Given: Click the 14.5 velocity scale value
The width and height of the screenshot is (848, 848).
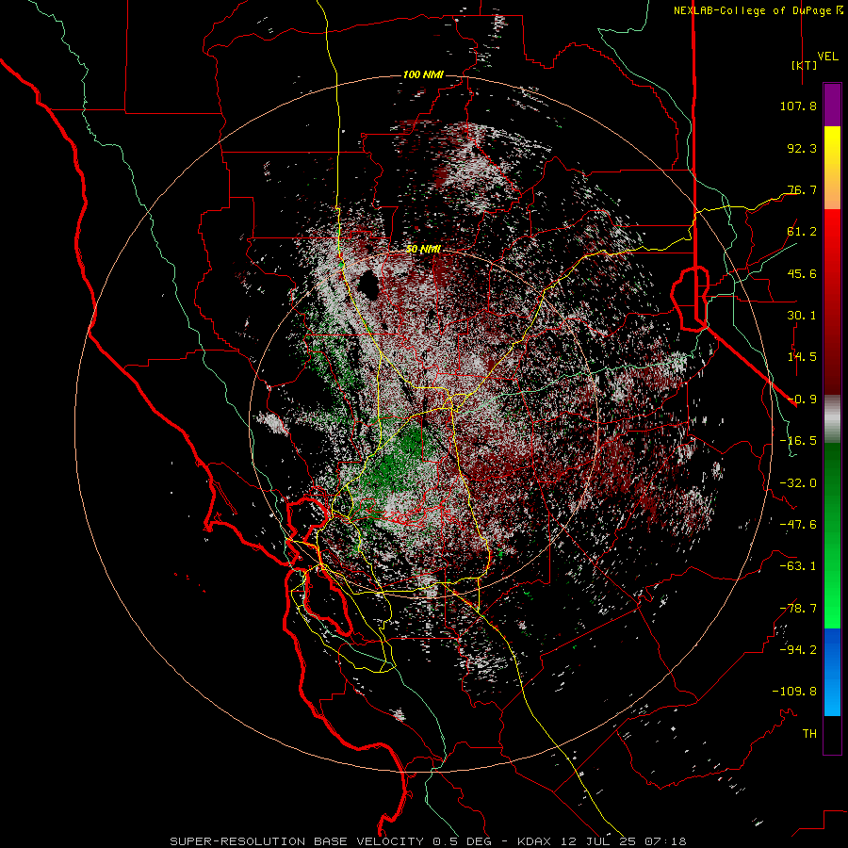Looking at the screenshot, I should point(802,357).
